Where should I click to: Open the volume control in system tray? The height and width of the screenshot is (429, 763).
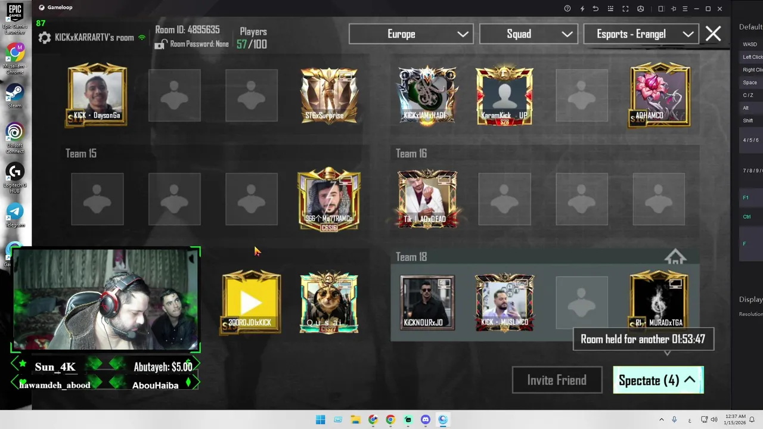click(x=714, y=419)
